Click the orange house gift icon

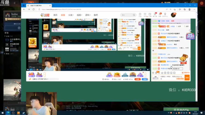point(32,75)
